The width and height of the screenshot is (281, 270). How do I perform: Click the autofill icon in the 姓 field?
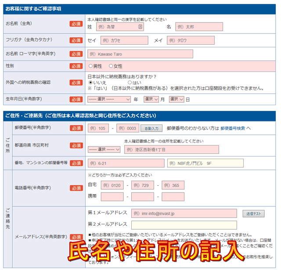pos(140,27)
